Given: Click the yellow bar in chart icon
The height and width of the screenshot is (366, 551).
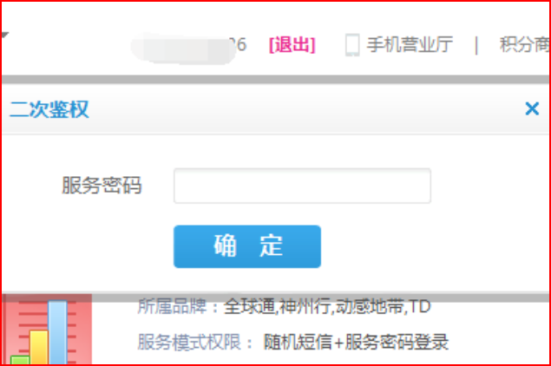Looking at the screenshot, I should 39,347.
